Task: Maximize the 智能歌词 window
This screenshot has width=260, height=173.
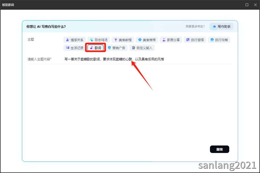Action: (247, 5)
